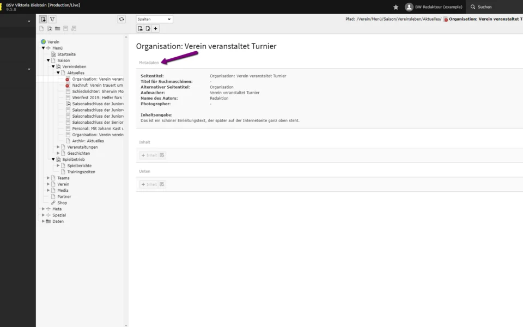The image size is (523, 327).
Task: Expand the Daten folder node
Action: click(x=43, y=221)
